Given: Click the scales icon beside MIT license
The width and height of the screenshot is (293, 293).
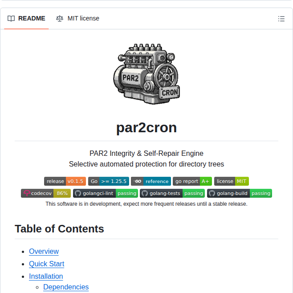Looking at the screenshot, I should tap(60, 19).
